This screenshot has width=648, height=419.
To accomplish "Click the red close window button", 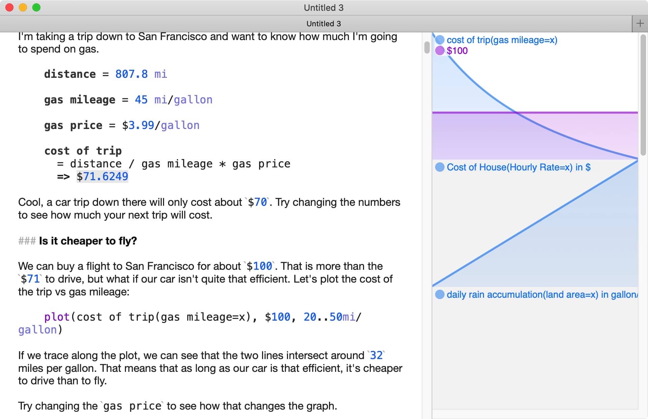I will (9, 7).
